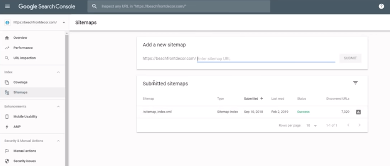Click the search magnifier icon in top bar
The height and width of the screenshot is (166, 390).
click(x=94, y=6)
